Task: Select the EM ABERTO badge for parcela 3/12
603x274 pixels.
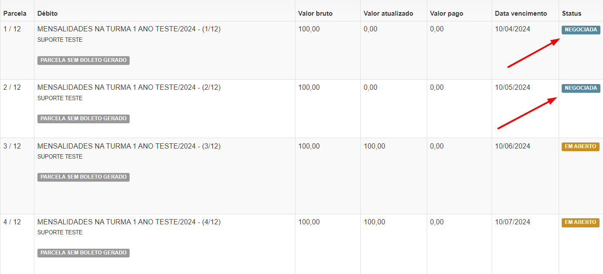Action: point(580,147)
